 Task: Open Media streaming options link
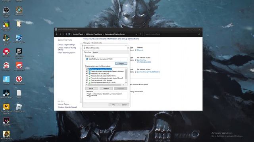click(x=67, y=53)
